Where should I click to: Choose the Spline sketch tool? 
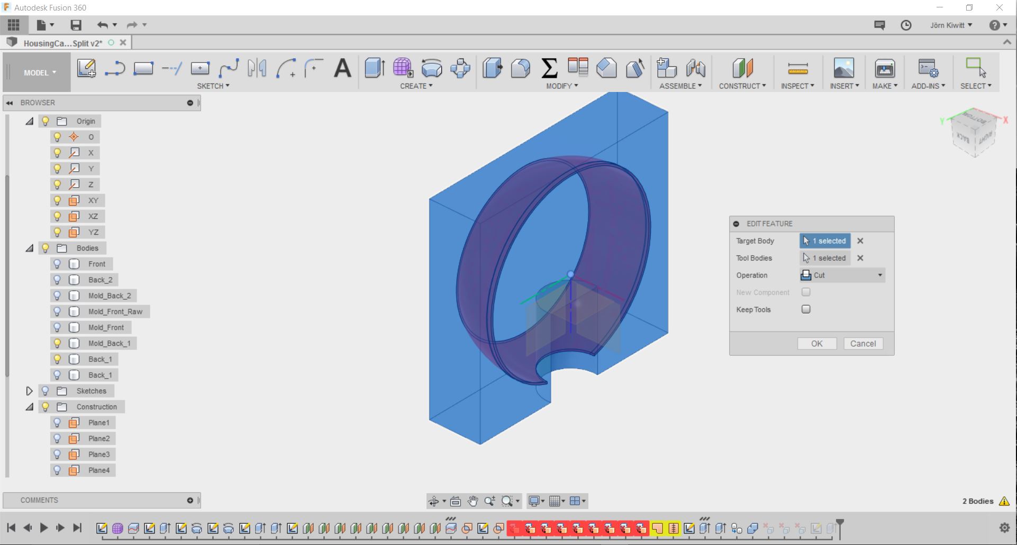point(229,68)
